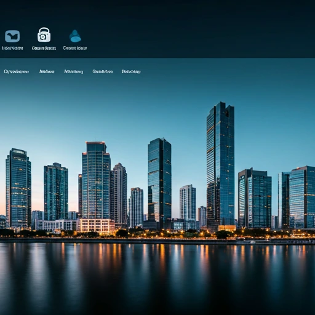
Task: Open the blue user silhouette icon
Action: point(75,36)
